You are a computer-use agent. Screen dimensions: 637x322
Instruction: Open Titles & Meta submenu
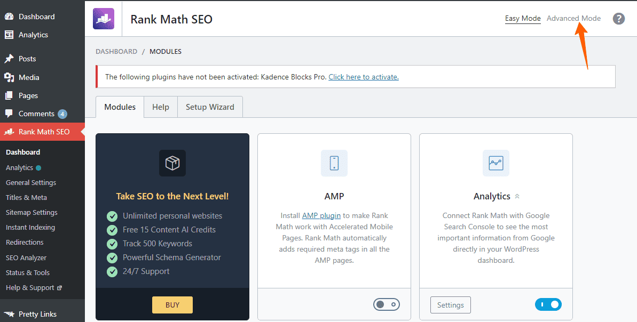click(x=26, y=197)
